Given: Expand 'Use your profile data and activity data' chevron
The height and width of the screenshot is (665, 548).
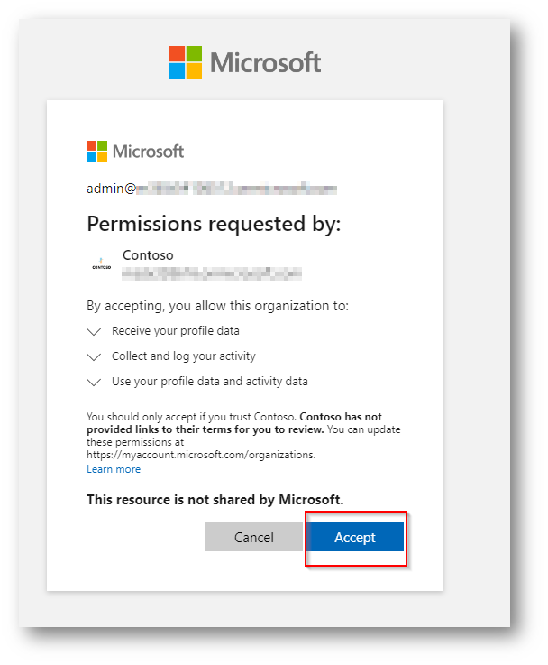Looking at the screenshot, I should point(95,382).
